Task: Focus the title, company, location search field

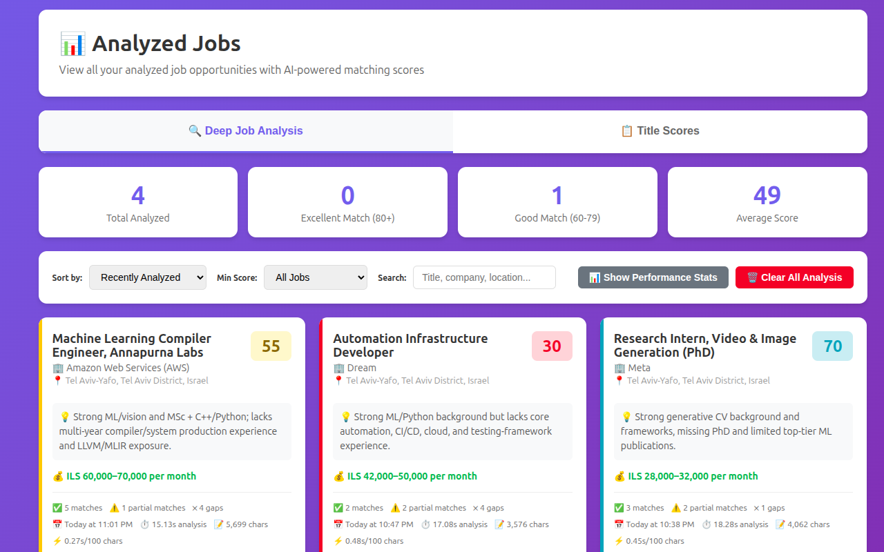Action: click(x=484, y=277)
